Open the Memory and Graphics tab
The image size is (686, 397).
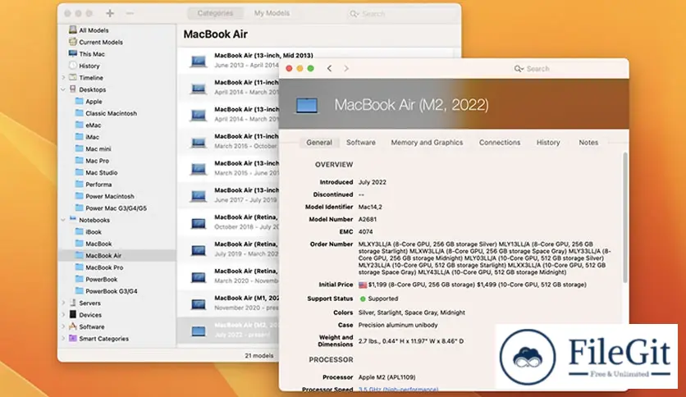point(427,142)
